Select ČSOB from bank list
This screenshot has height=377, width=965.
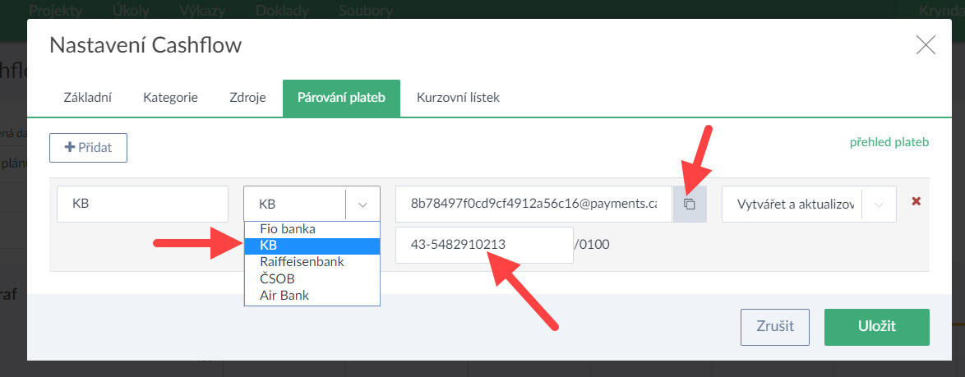tap(277, 278)
